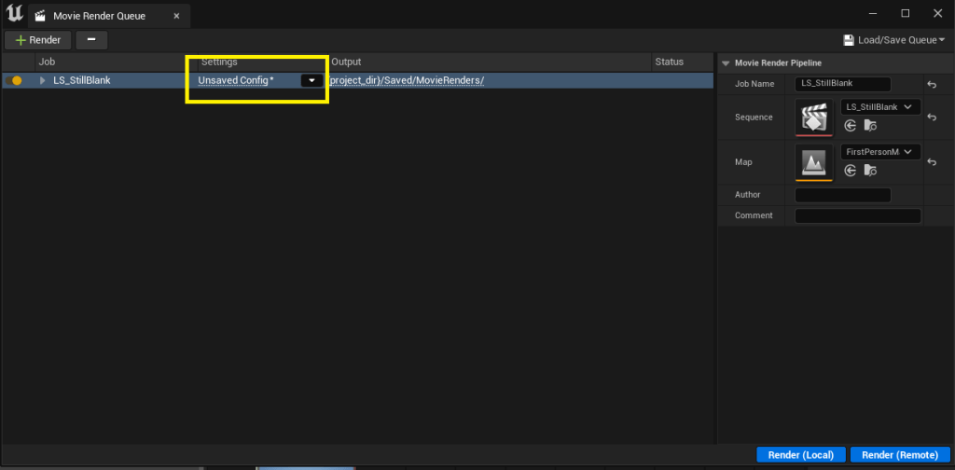The image size is (955, 470).
Task: Click the Sequence clapperboard thumbnail
Action: click(813, 116)
